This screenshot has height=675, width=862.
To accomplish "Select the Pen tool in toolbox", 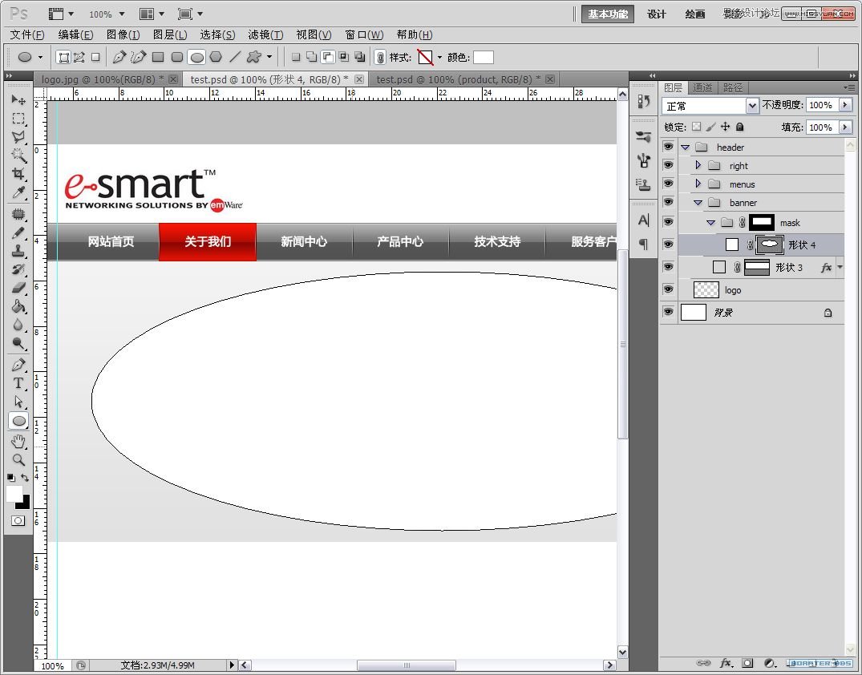I will click(18, 365).
